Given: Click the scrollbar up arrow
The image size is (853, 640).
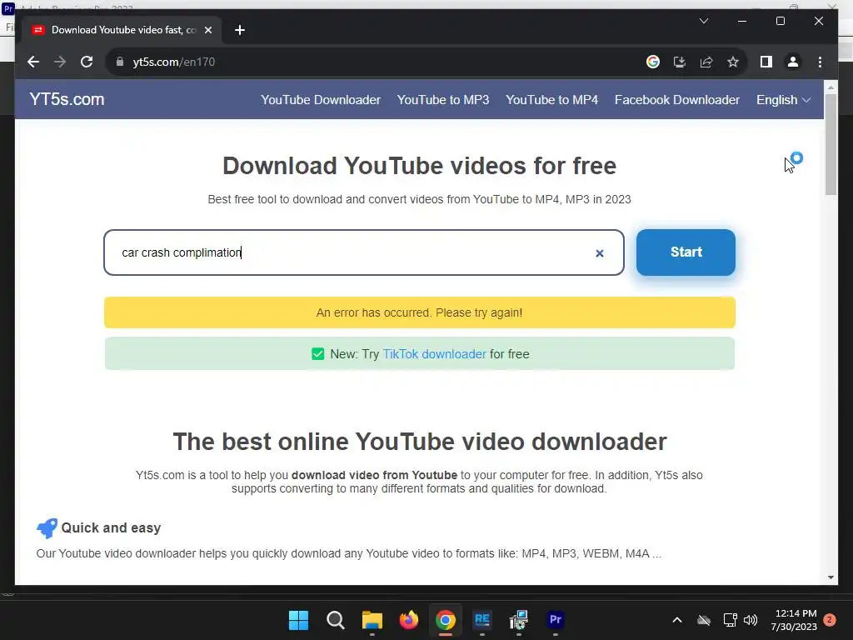Looking at the screenshot, I should pyautogui.click(x=831, y=87).
